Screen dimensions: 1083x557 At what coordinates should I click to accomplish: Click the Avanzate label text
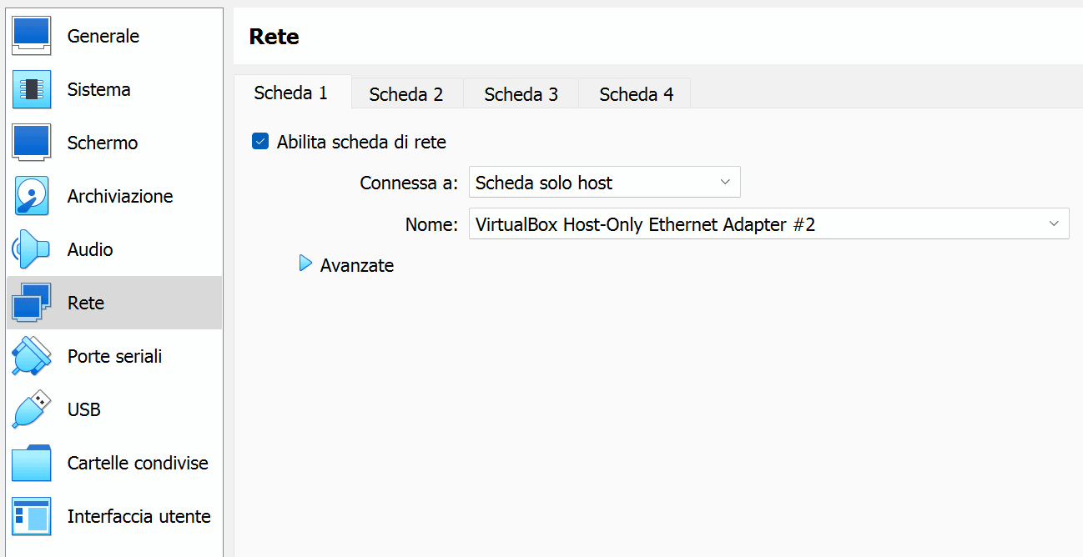357,265
